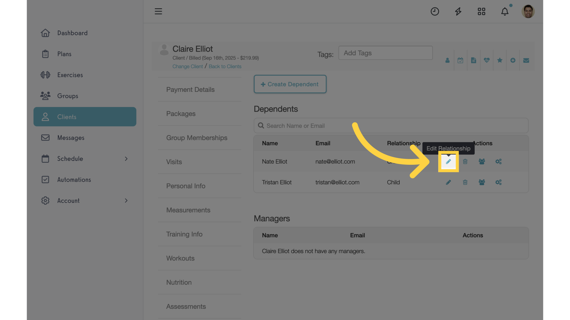The image size is (570, 320).
Task: Click the group/members icon for Nate Elliot
Action: point(482,161)
